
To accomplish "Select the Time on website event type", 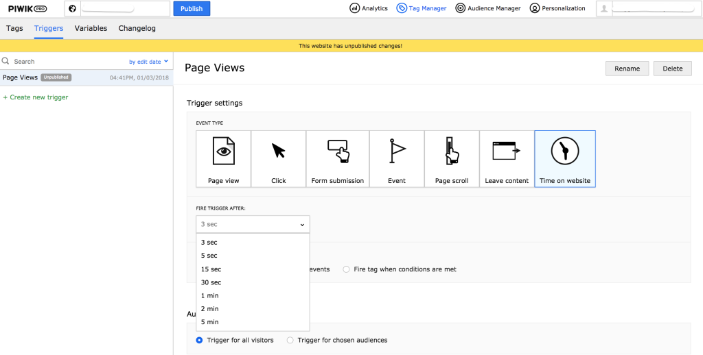I will point(565,159).
